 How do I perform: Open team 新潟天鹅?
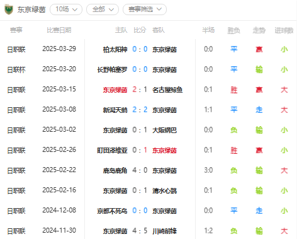pos(115,110)
